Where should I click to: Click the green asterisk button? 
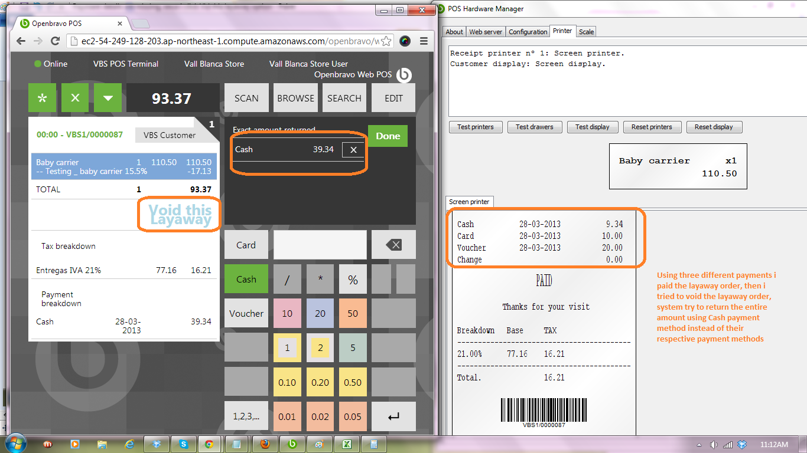43,98
